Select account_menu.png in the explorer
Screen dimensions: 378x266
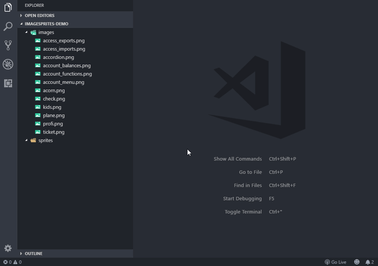pyautogui.click(x=63, y=82)
